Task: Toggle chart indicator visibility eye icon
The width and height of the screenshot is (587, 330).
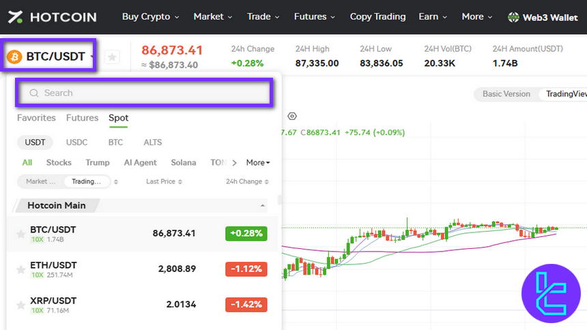Action: [x=292, y=117]
